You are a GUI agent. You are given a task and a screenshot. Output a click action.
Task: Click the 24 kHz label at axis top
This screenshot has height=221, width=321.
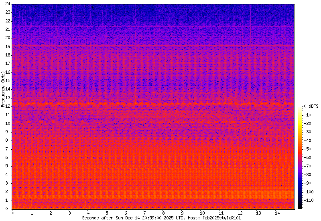pos(8,4)
